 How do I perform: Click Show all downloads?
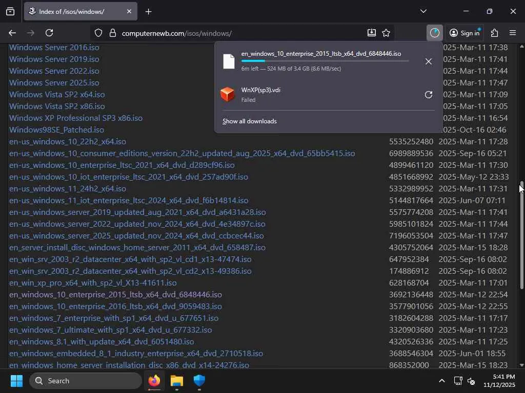(250, 121)
